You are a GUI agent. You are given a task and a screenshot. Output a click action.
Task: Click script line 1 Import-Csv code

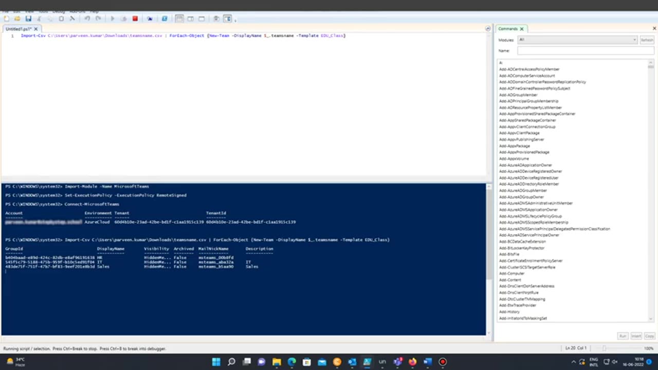click(183, 35)
